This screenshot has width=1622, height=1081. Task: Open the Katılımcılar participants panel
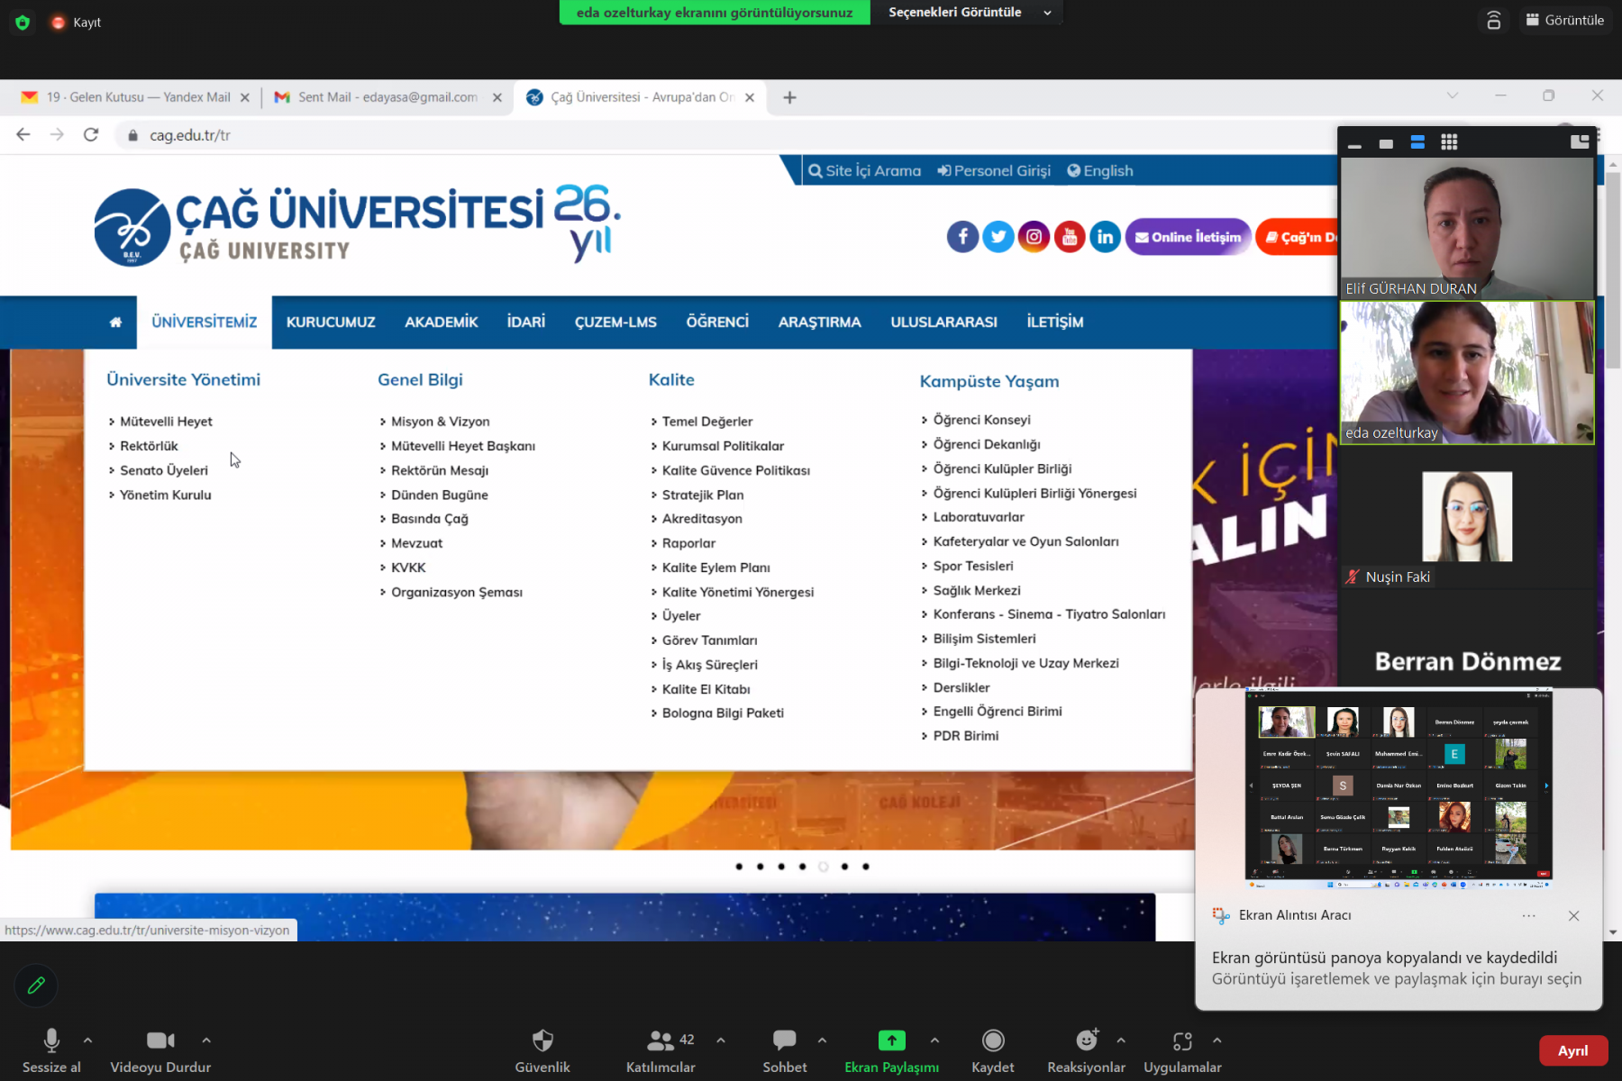(x=661, y=1051)
